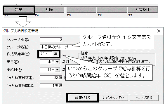Click the 毎月 text beside 締日
The image size is (165, 106).
pos(65,62)
